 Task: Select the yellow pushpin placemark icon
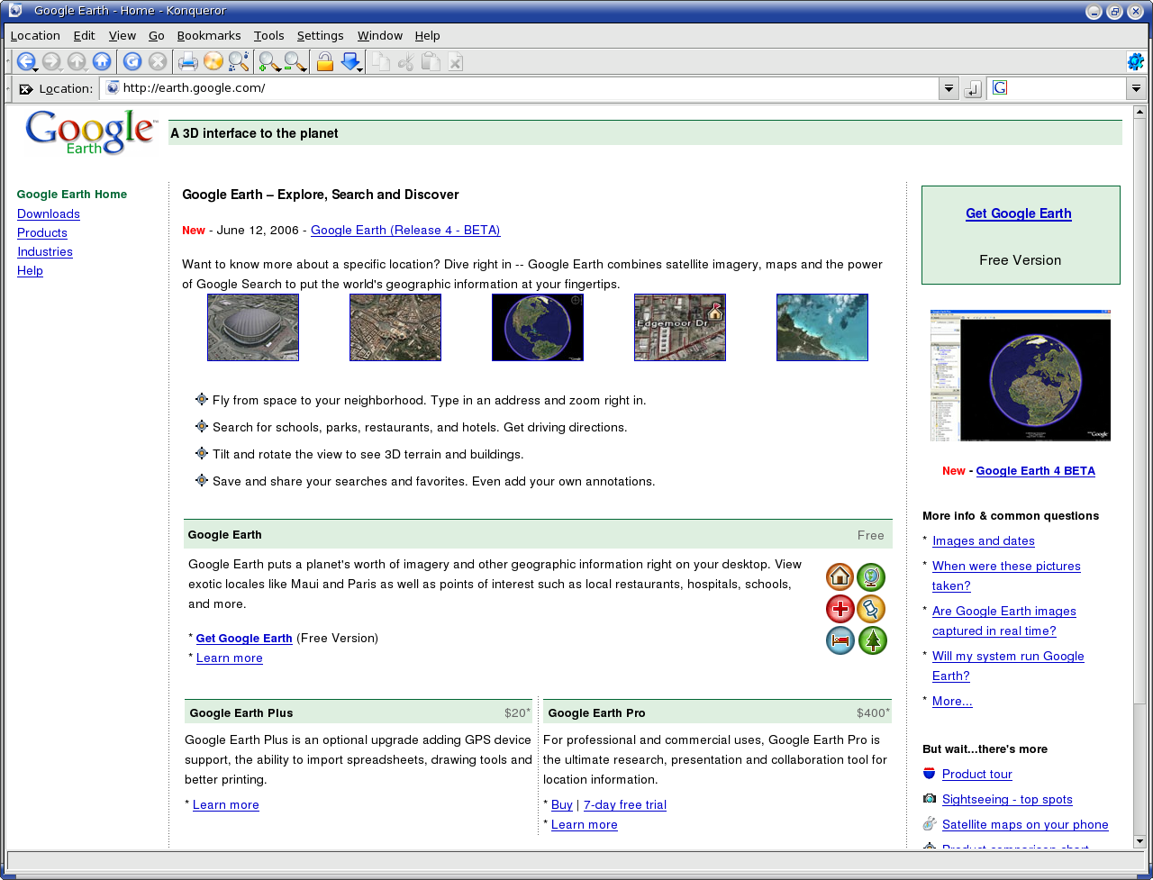871,609
